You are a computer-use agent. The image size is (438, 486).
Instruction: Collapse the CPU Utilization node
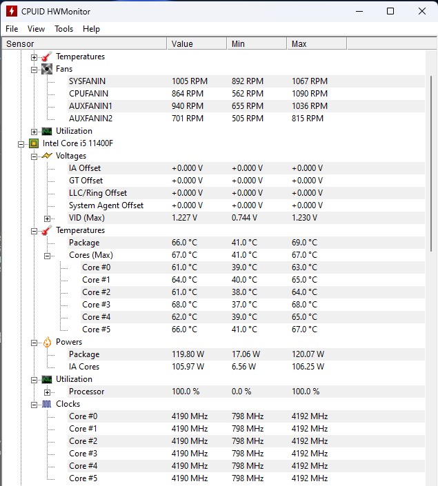point(34,380)
